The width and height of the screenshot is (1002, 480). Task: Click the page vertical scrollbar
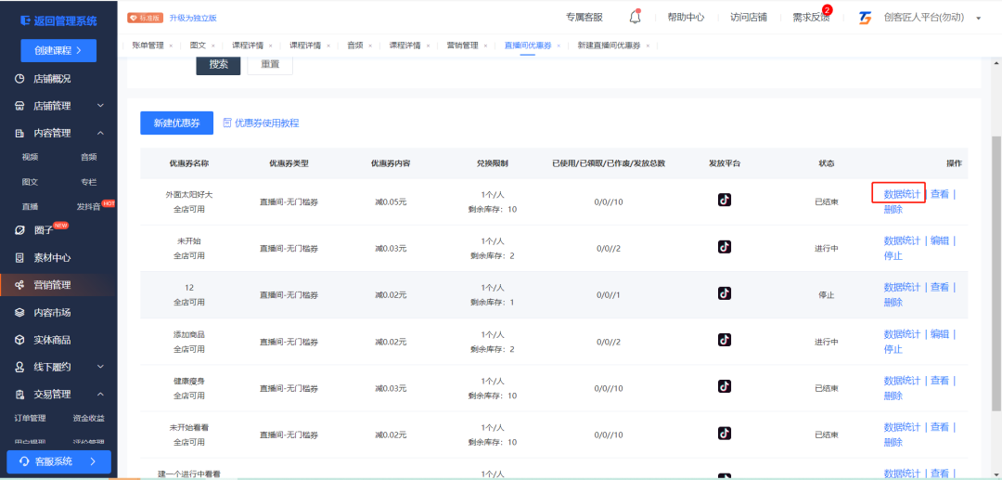coord(996,274)
